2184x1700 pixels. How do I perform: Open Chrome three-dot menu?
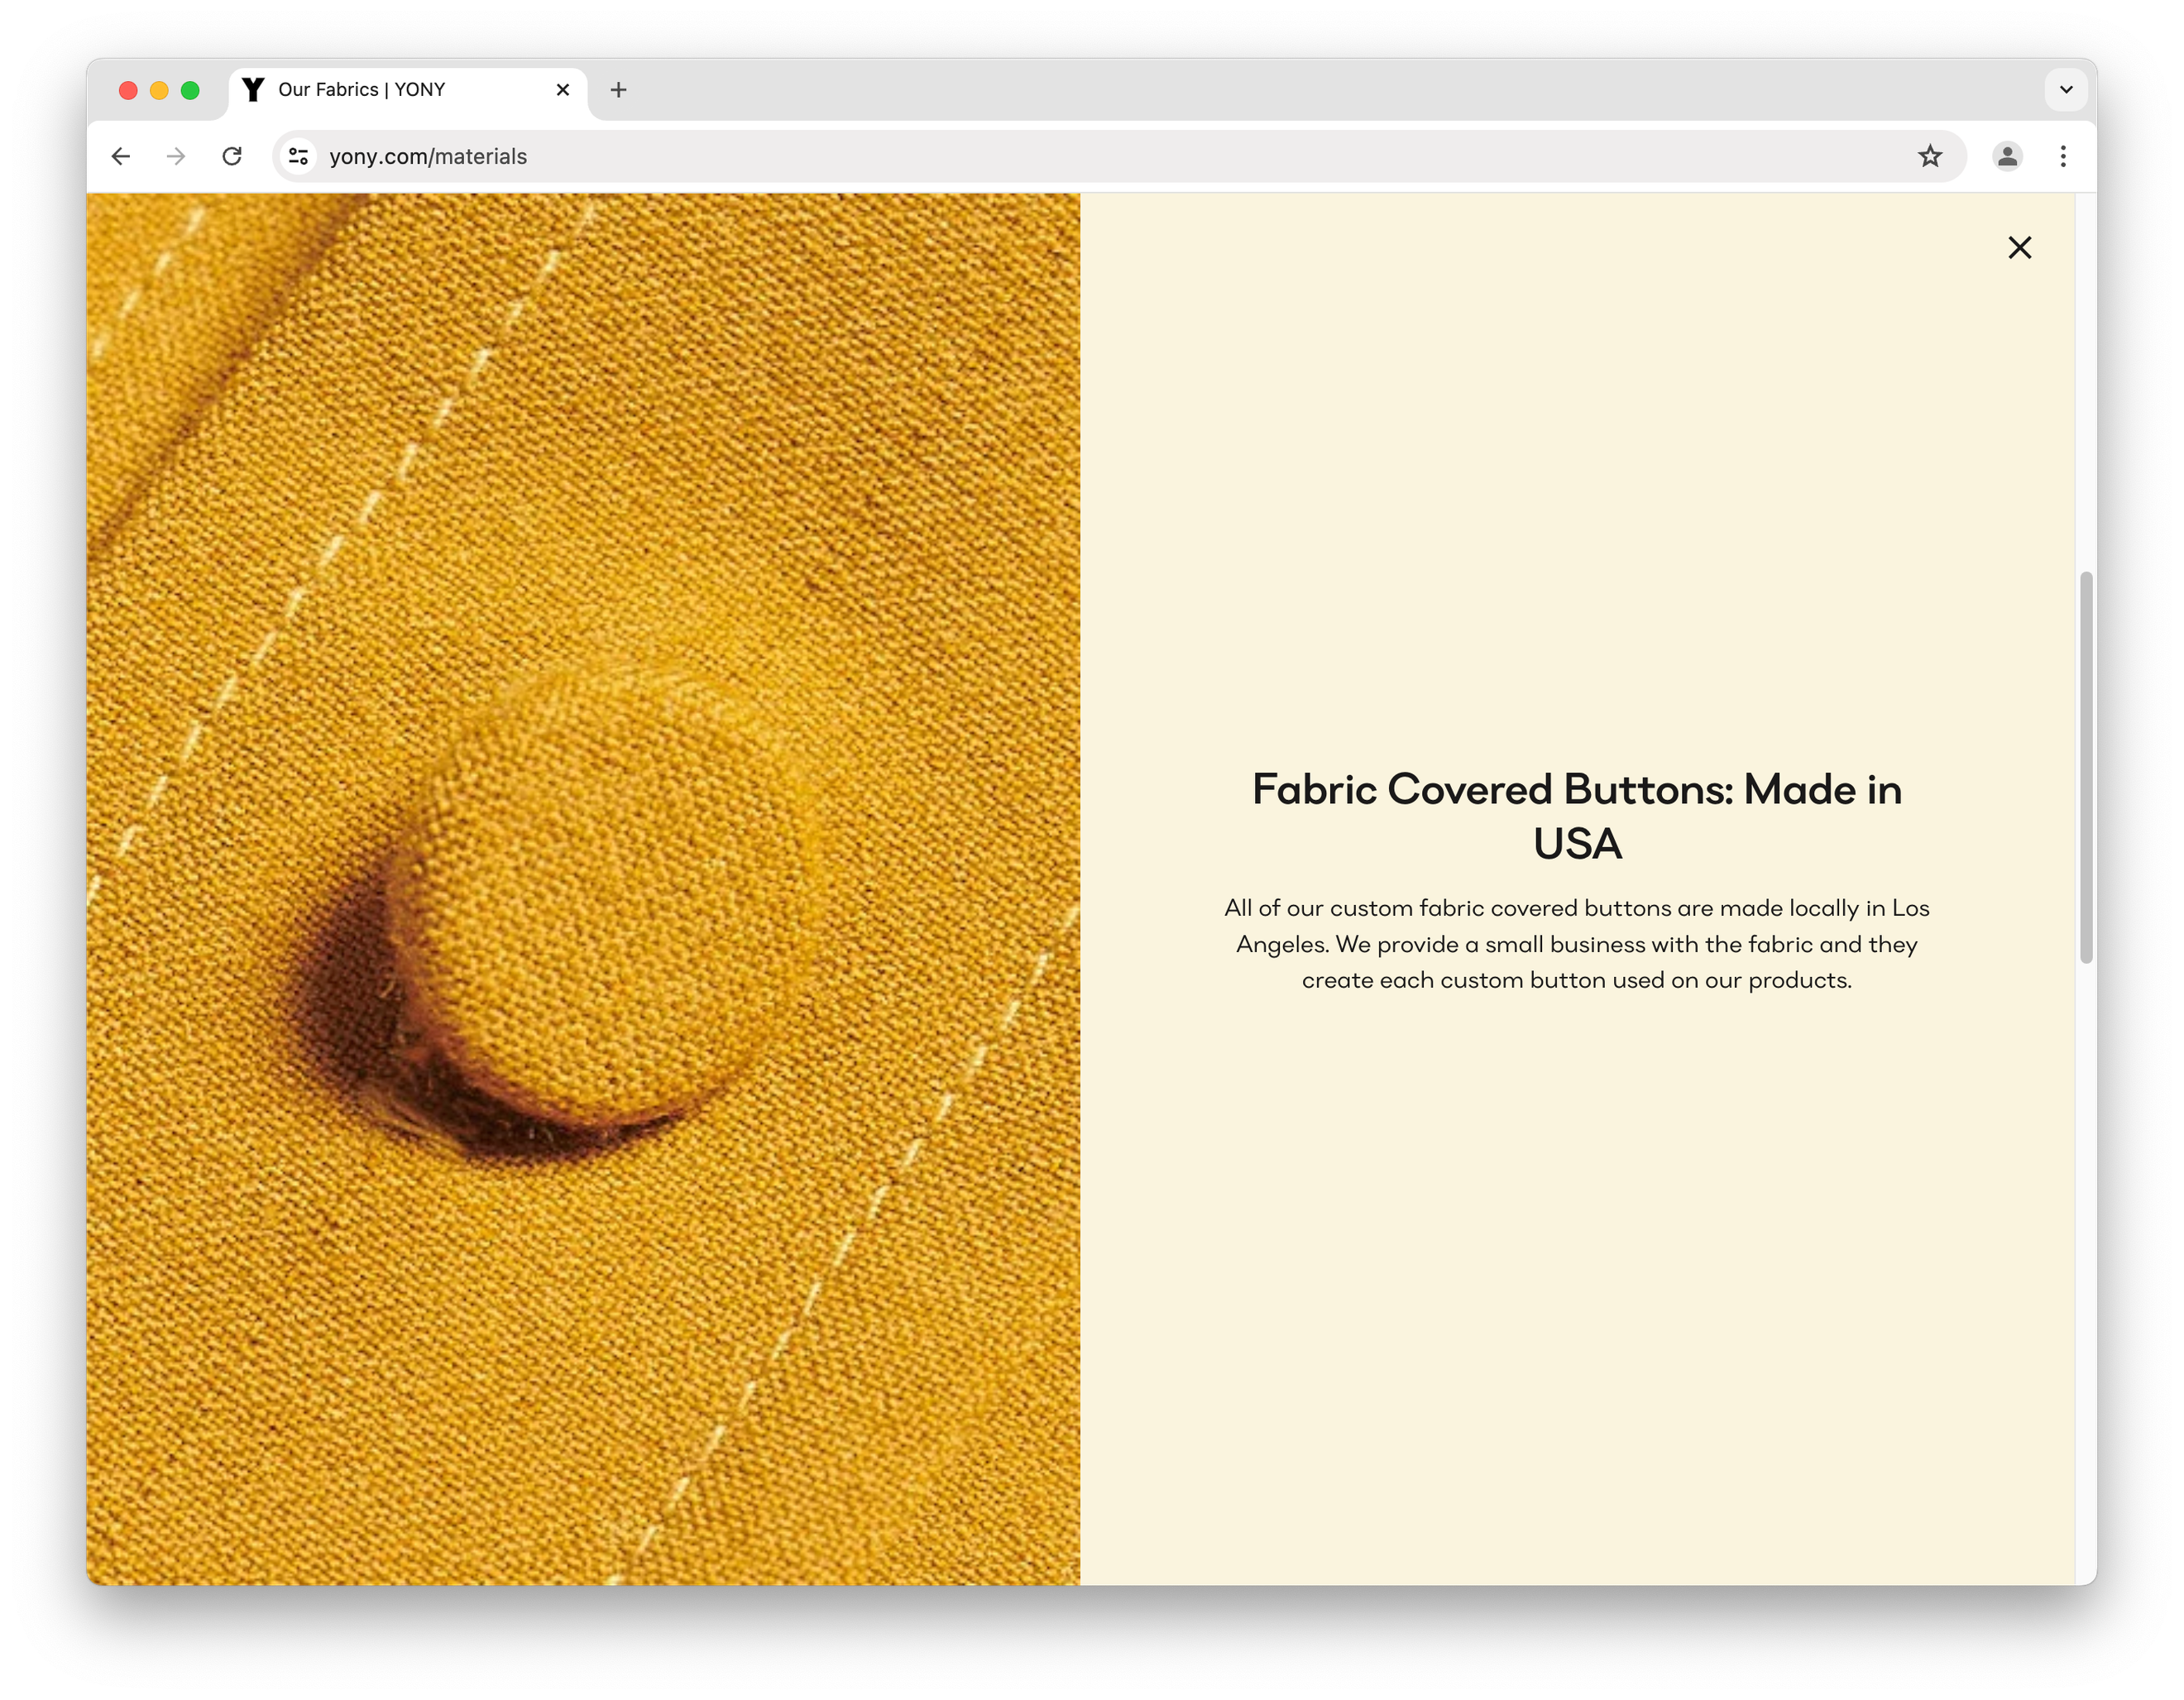click(2062, 156)
